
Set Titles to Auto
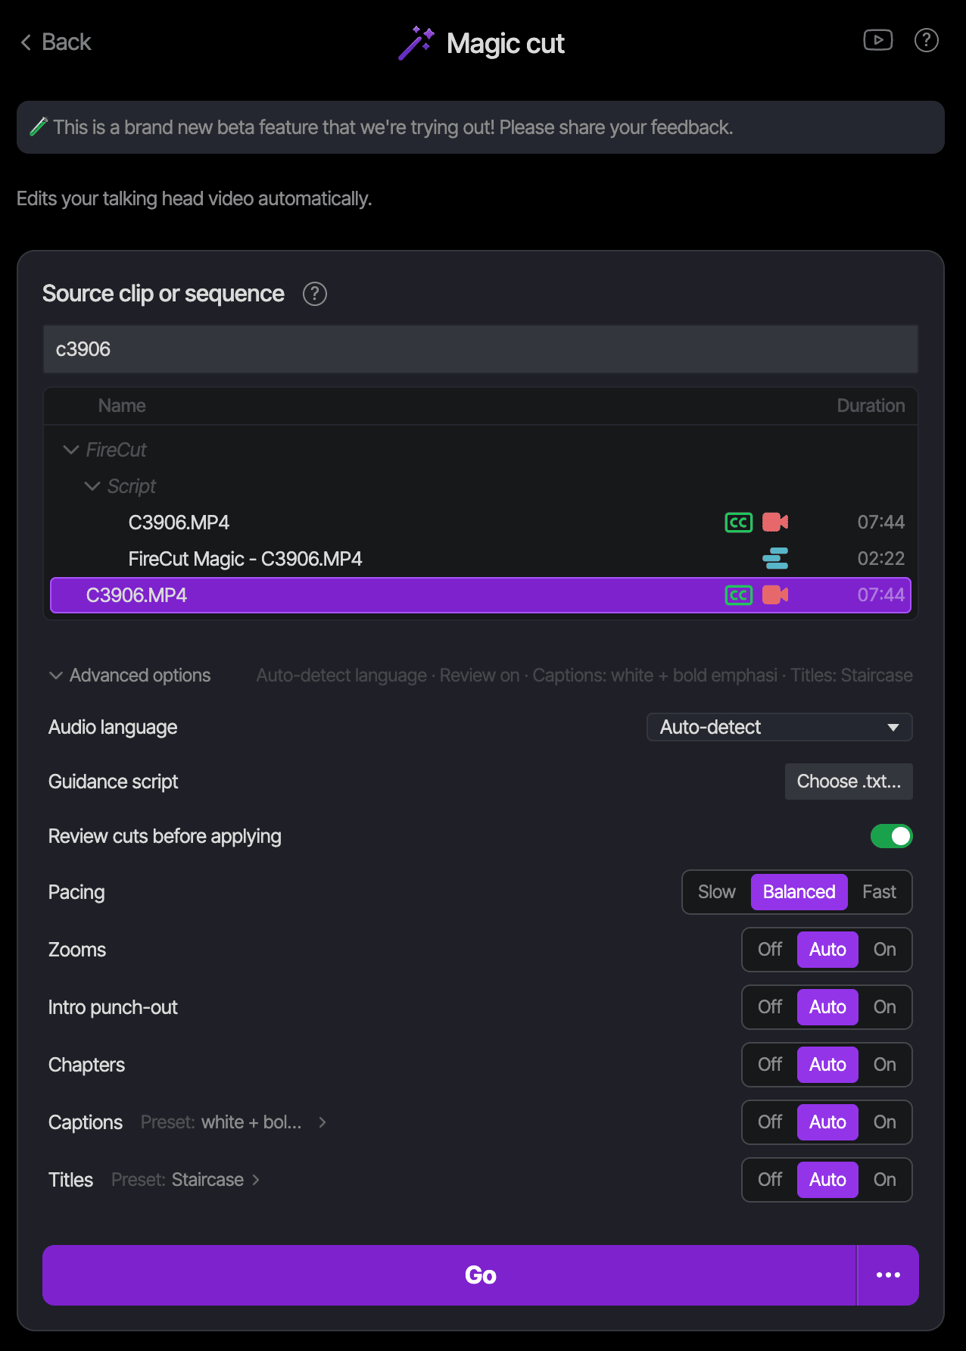(827, 1180)
